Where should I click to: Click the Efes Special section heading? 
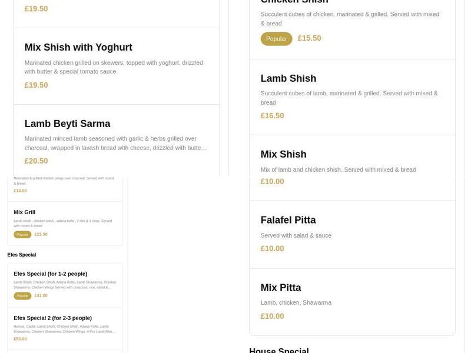click(x=21, y=255)
